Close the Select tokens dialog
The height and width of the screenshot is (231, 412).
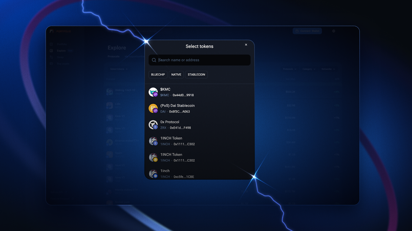(246, 45)
